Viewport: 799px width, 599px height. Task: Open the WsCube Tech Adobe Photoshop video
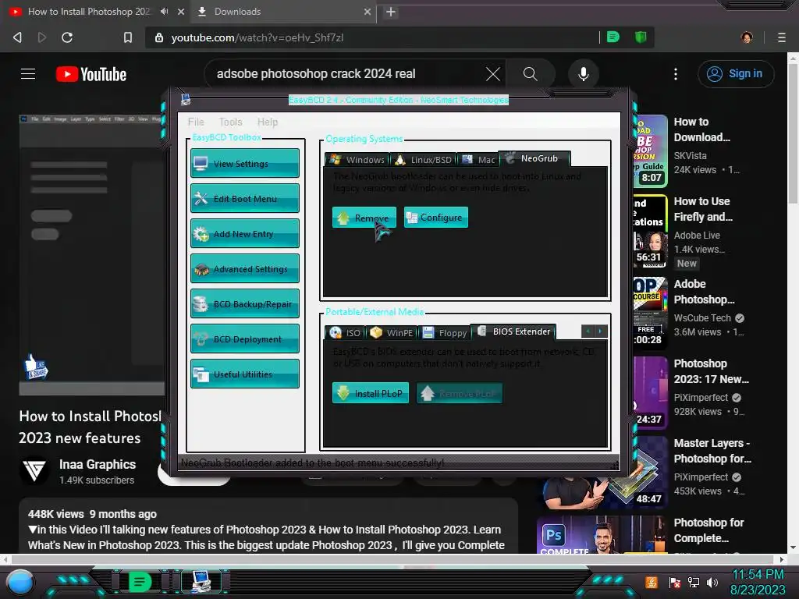click(x=705, y=292)
